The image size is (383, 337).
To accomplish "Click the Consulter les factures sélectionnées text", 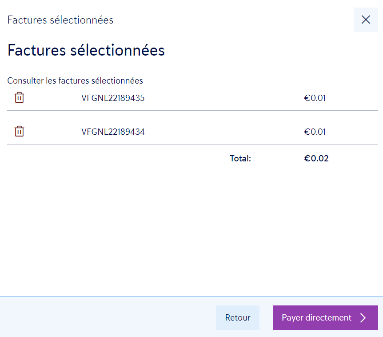I will [75, 80].
